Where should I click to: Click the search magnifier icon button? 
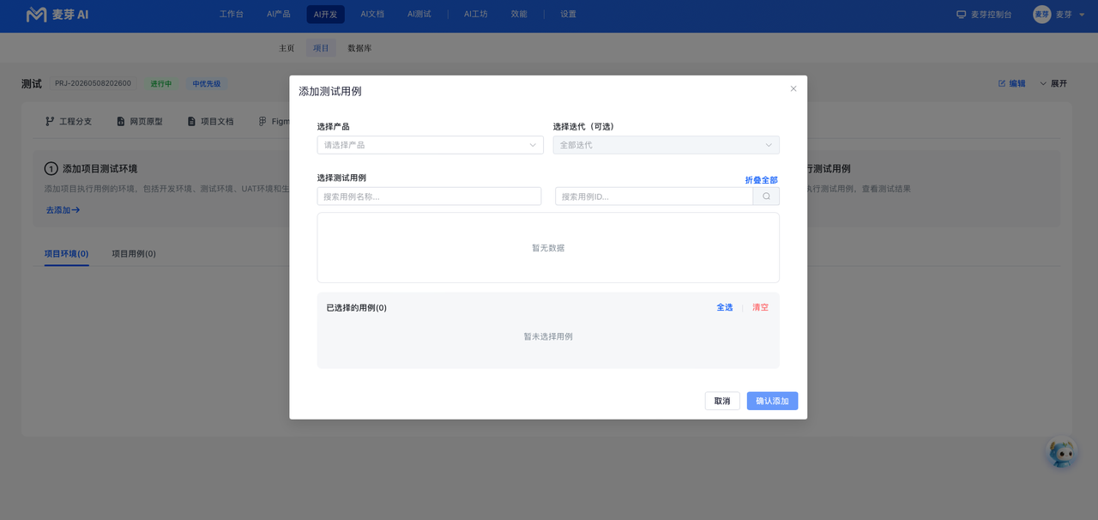[x=766, y=197]
